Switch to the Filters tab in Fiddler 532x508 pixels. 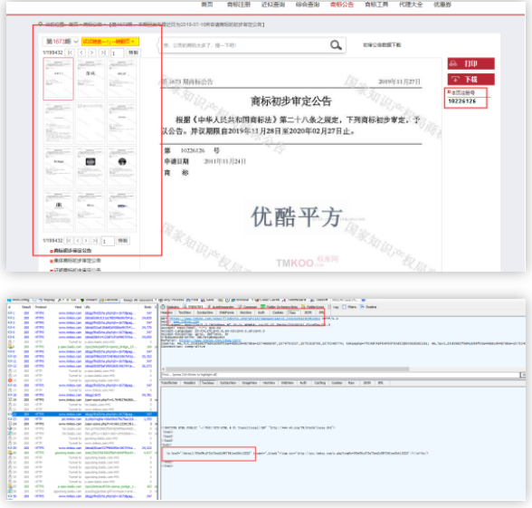pyautogui.click(x=349, y=307)
